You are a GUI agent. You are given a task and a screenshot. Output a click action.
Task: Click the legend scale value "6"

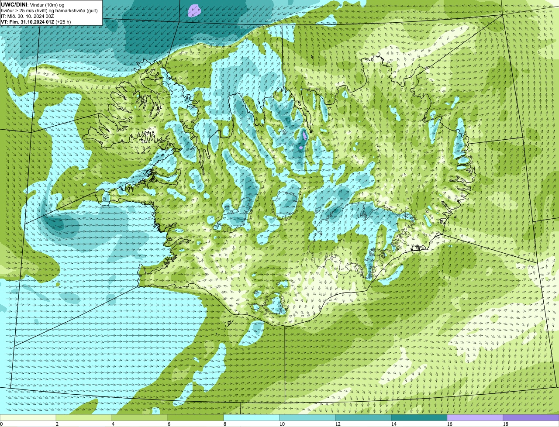[169, 424]
